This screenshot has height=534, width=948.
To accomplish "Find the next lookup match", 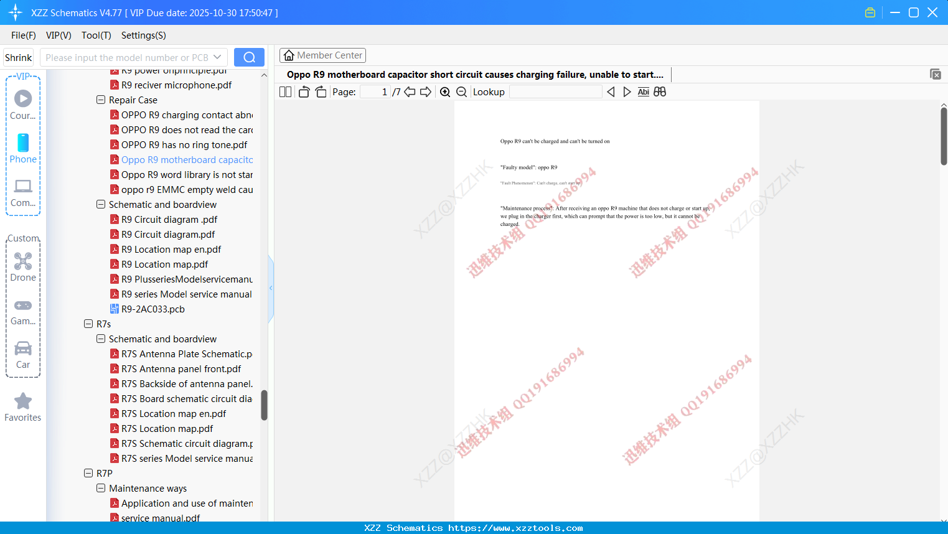I will 627,92.
